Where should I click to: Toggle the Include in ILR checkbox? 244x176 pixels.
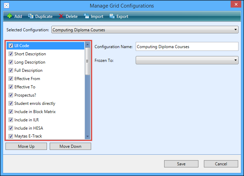pyautogui.click(x=11, y=120)
